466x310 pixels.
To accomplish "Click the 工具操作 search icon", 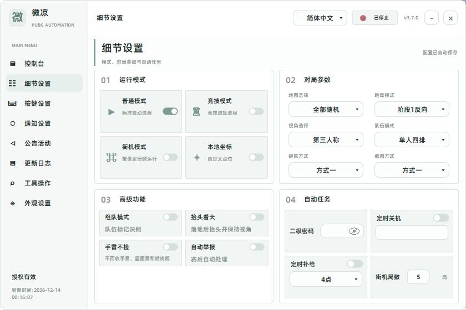I will pyautogui.click(x=12, y=183).
